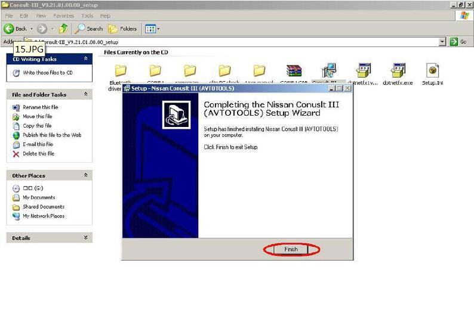This screenshot has width=474, height=316.
Task: Click the Explorer window title bar folder icon
Action: point(5,5)
